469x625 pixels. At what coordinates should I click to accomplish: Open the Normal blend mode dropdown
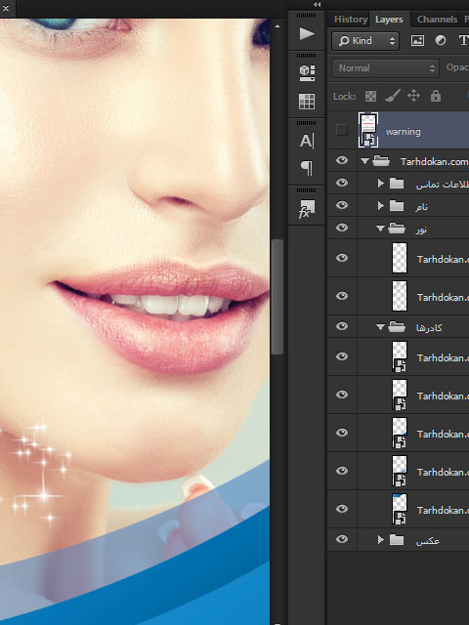click(x=385, y=68)
